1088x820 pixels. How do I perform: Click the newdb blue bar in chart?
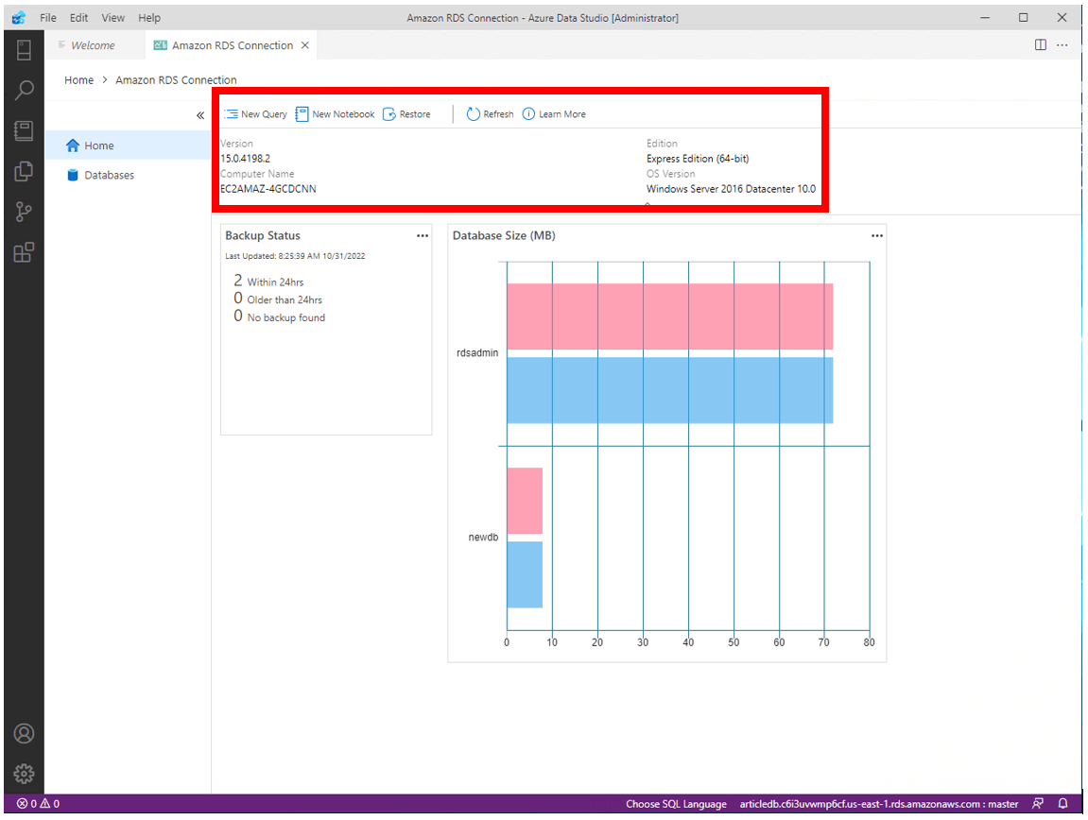525,575
